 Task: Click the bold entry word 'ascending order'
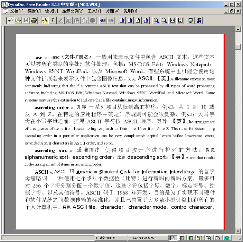coord(52,107)
